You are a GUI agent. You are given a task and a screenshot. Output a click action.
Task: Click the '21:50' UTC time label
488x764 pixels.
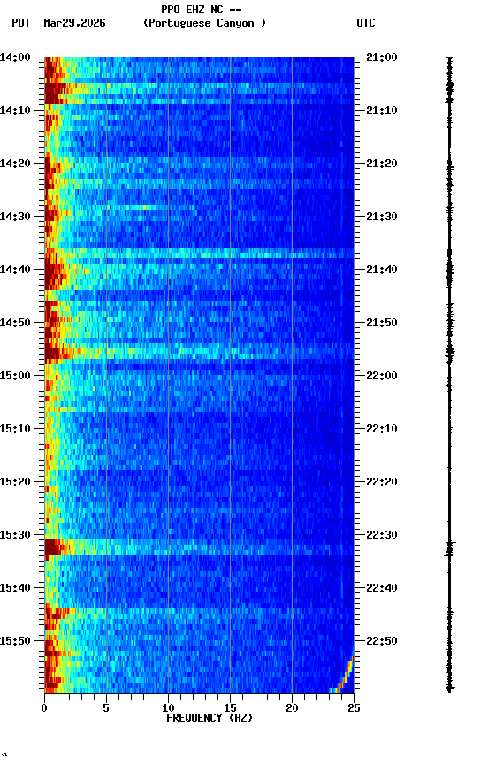click(x=382, y=323)
